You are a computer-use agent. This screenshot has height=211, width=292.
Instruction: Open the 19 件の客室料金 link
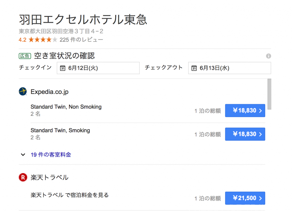point(51,155)
